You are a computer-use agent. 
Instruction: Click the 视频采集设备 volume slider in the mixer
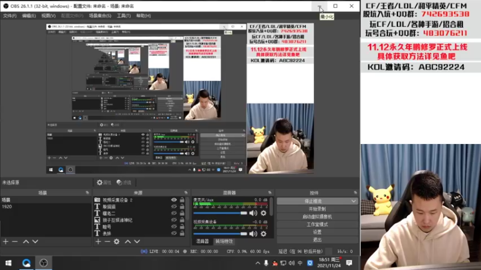tap(220, 234)
